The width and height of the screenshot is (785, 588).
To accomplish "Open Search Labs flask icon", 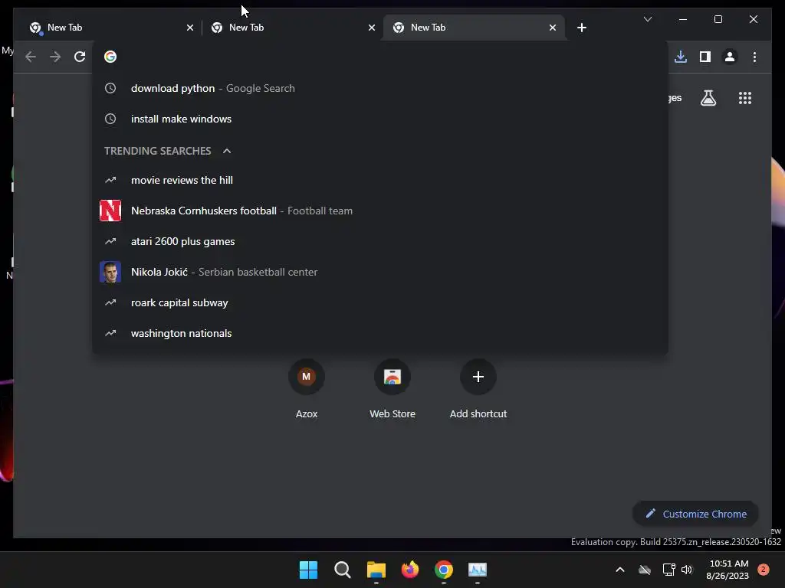I will [x=708, y=98].
